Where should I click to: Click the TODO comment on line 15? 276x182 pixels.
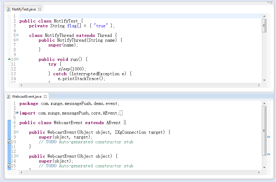pos(86,166)
